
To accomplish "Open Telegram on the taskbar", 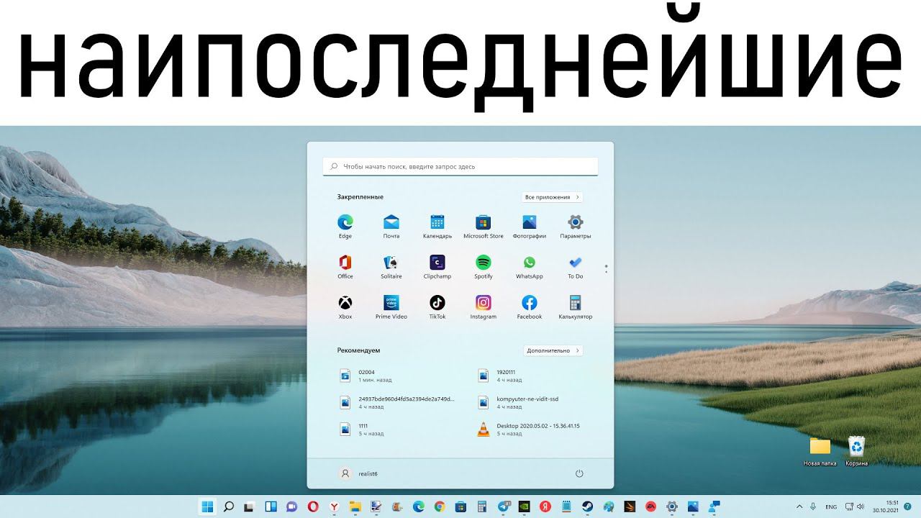I will (504, 506).
